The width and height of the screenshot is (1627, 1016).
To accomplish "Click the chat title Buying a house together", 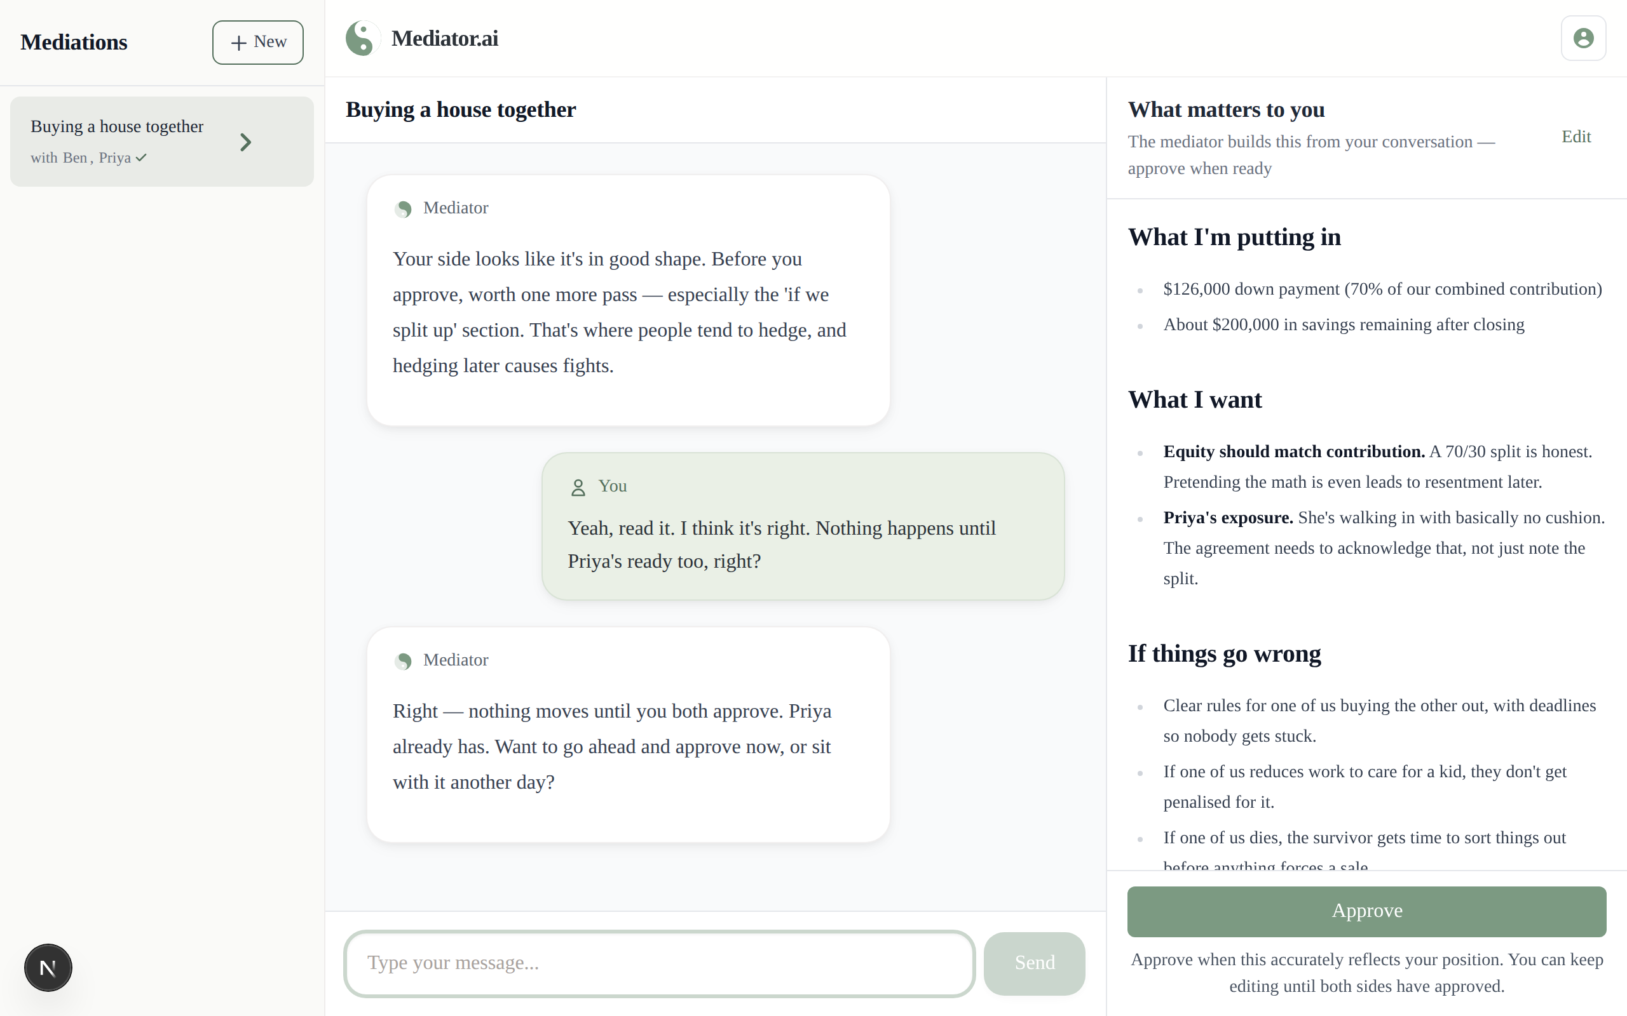I will 461,109.
